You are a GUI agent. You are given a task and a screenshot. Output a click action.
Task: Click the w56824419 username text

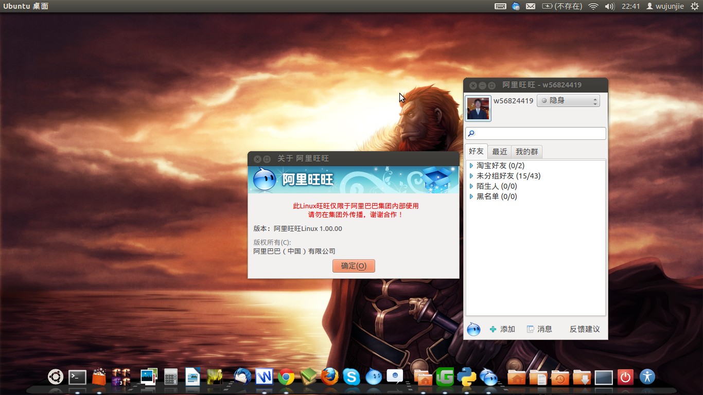[x=513, y=101]
